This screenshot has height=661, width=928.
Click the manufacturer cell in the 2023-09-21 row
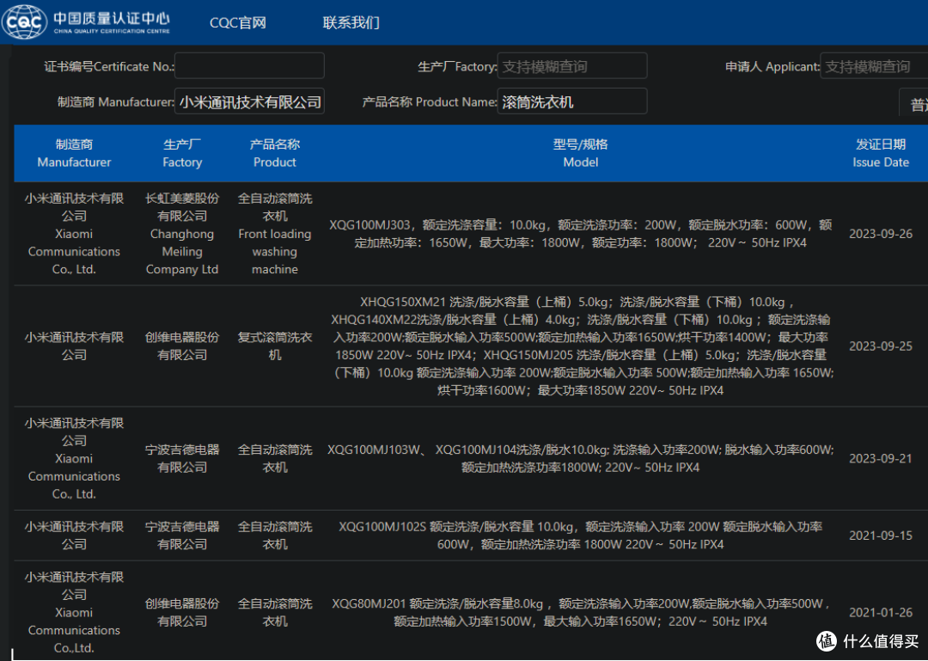coord(74,458)
